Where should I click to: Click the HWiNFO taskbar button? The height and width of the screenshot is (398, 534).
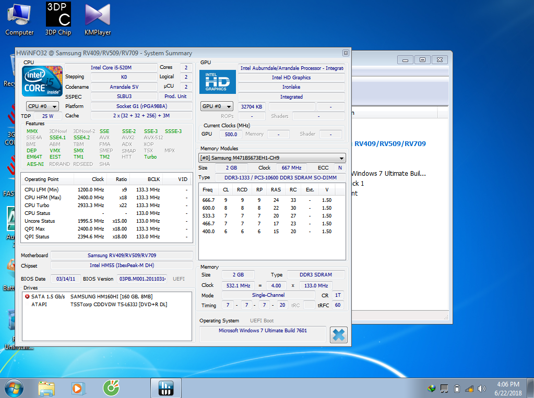(166, 388)
